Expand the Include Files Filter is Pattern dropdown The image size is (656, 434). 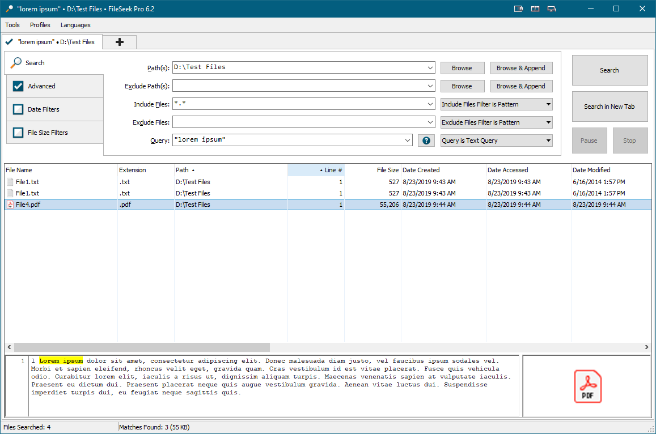coord(496,104)
